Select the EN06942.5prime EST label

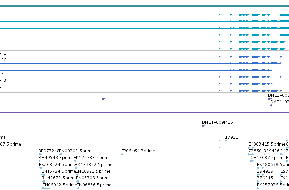pos(59,185)
